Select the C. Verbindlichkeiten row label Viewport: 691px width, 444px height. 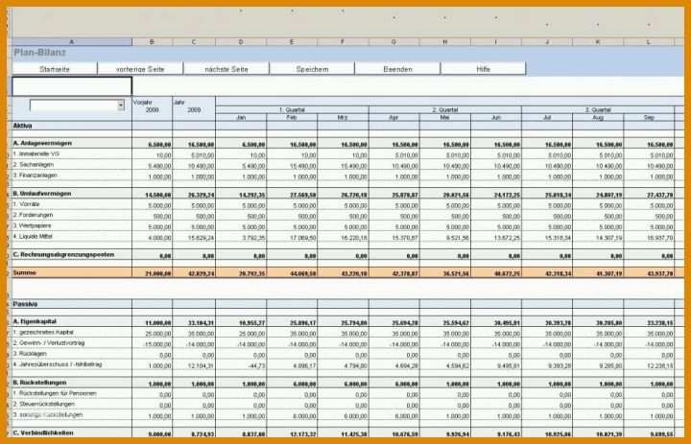pyautogui.click(x=43, y=433)
